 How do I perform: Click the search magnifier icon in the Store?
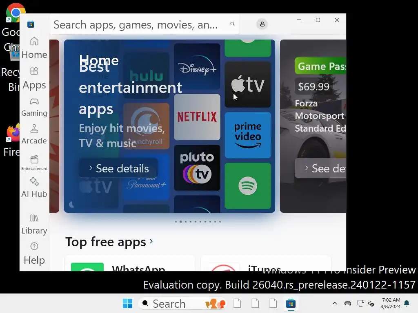(x=232, y=24)
